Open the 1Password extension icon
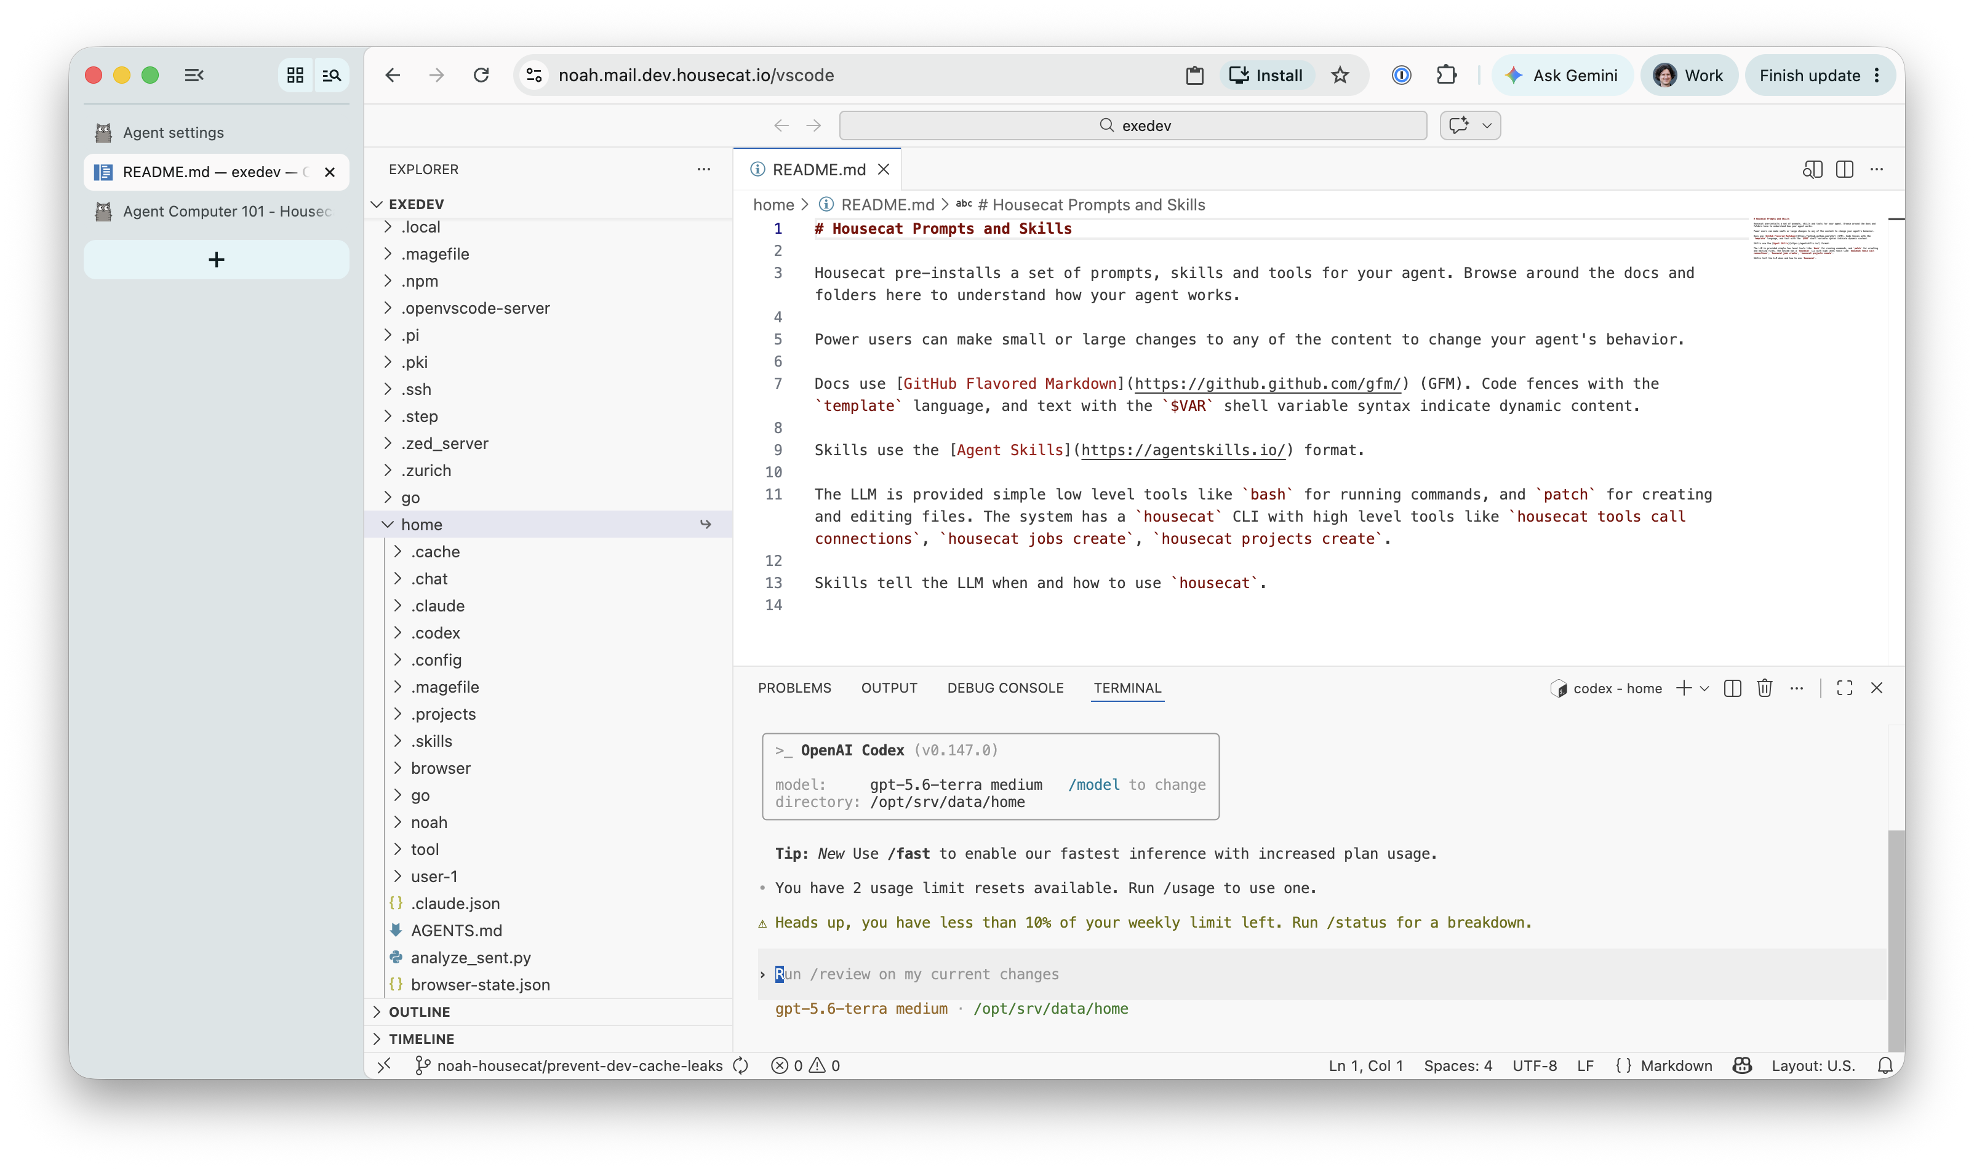 pos(1401,75)
